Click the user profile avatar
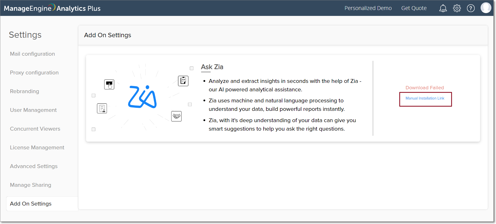496x224 pixels. click(485, 8)
